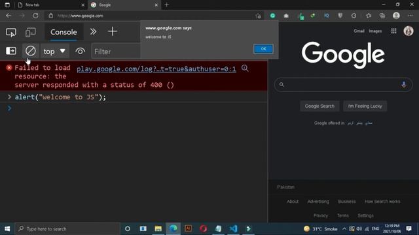Search the error with magnifier icon

click(x=245, y=68)
